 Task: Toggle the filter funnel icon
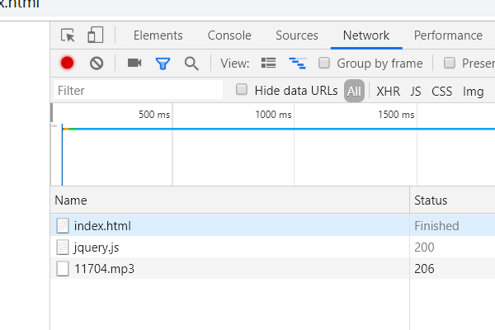point(163,63)
